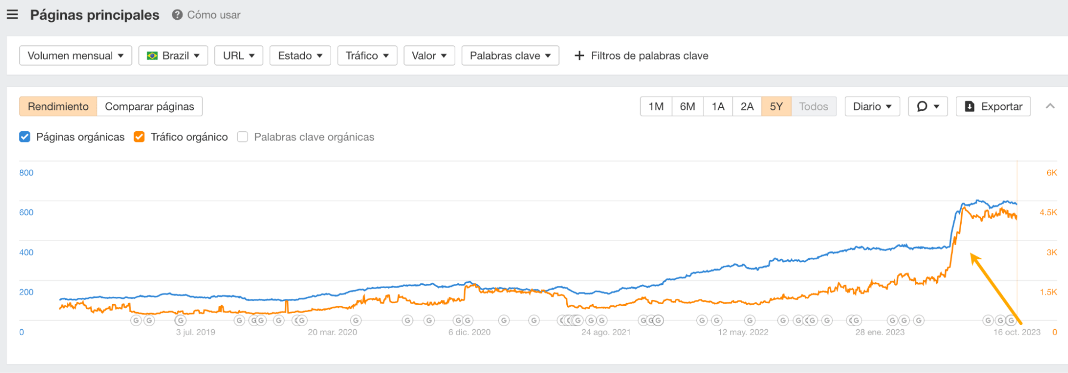The height and width of the screenshot is (373, 1068).
Task: Click the Exportar button
Action: tap(993, 106)
